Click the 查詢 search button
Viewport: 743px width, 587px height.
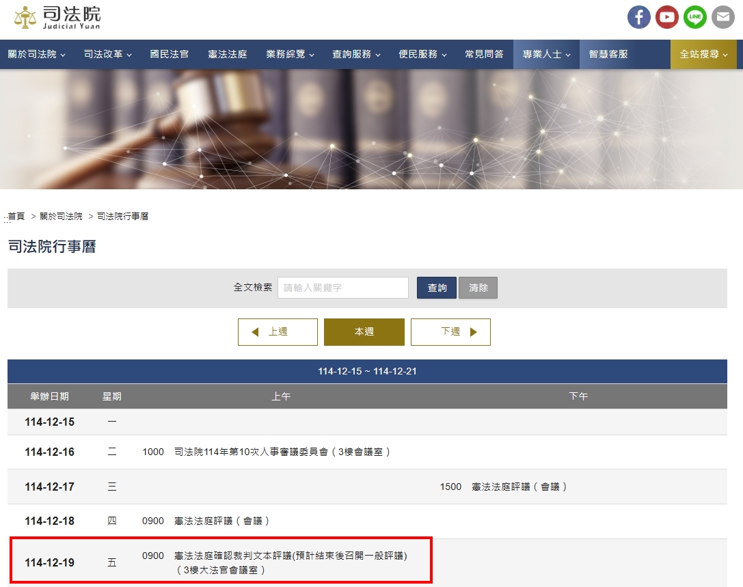click(437, 288)
